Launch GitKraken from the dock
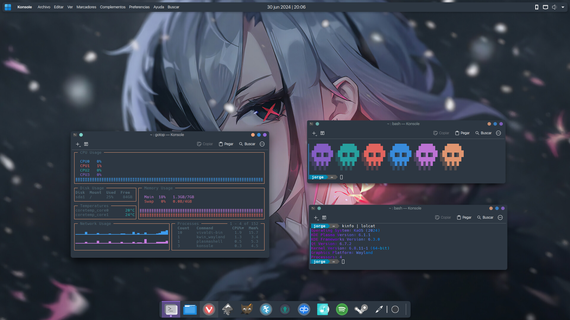The width and height of the screenshot is (570, 320). pyautogui.click(x=285, y=310)
